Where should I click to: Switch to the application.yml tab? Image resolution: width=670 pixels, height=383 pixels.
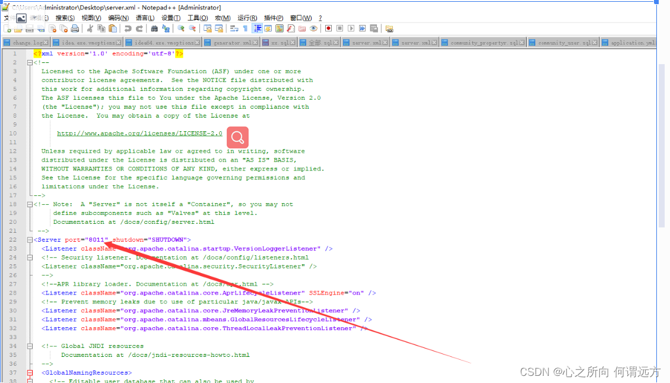(628, 43)
